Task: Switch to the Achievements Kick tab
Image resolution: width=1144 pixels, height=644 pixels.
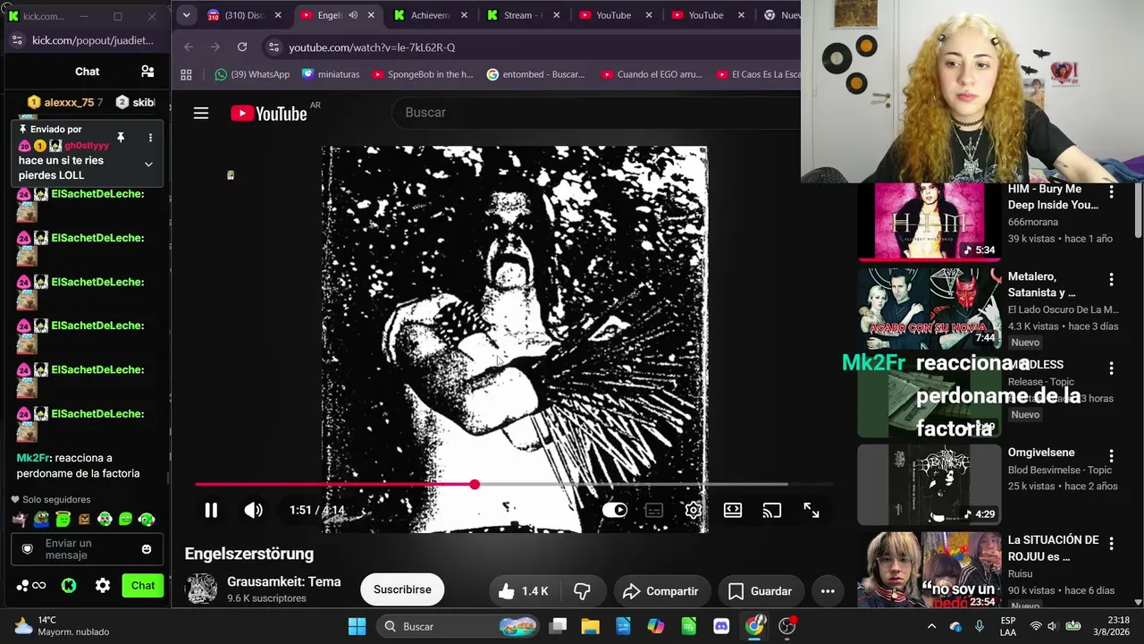Action: pyautogui.click(x=431, y=15)
